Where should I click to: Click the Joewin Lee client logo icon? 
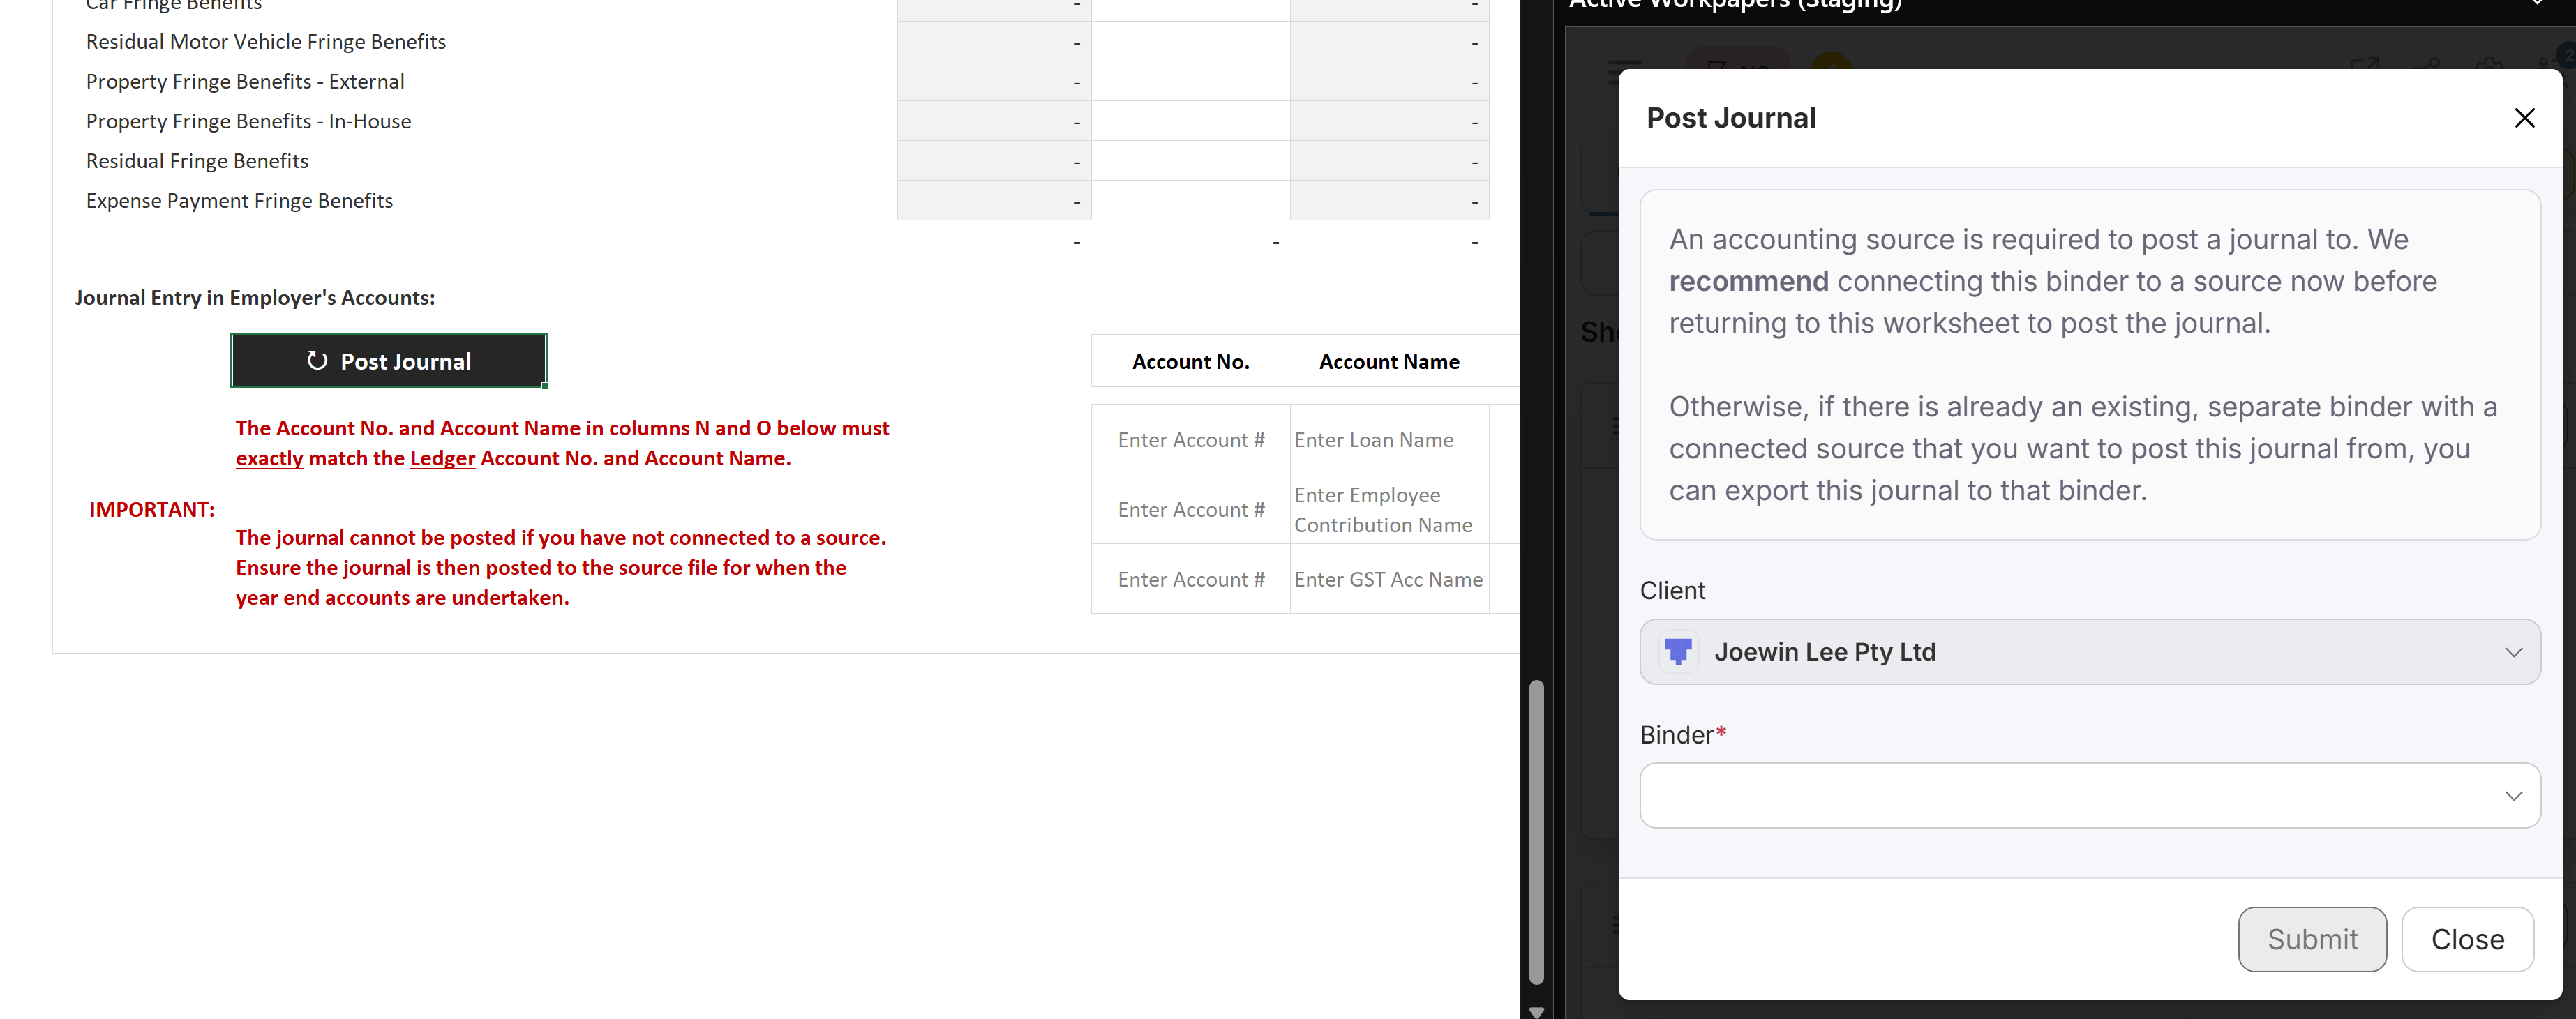pos(1678,652)
